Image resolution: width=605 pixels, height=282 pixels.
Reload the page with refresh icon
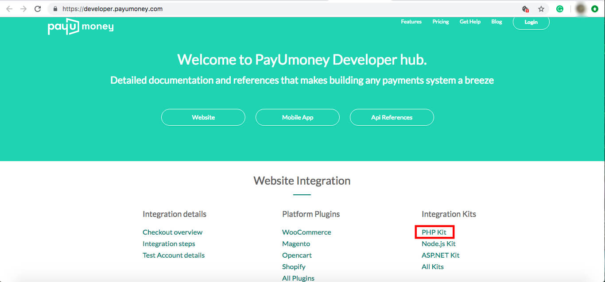click(x=38, y=9)
